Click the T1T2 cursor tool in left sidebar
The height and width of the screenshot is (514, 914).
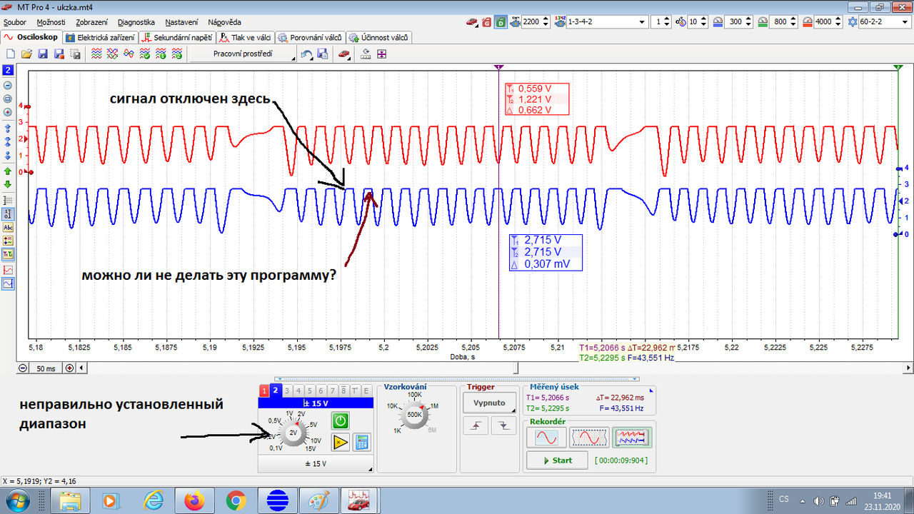coord(9,253)
